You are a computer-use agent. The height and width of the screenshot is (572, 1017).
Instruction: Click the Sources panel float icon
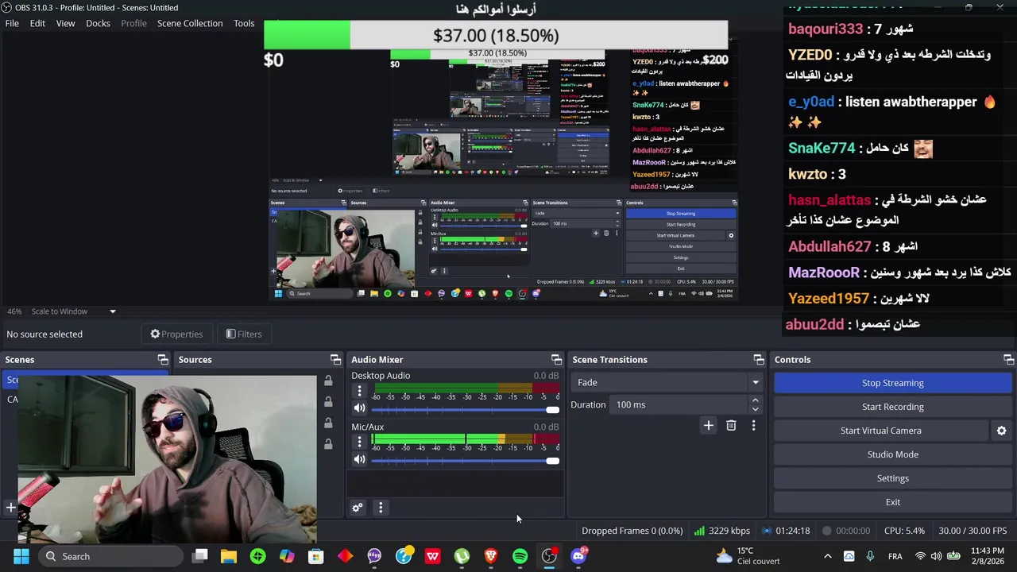tap(335, 360)
